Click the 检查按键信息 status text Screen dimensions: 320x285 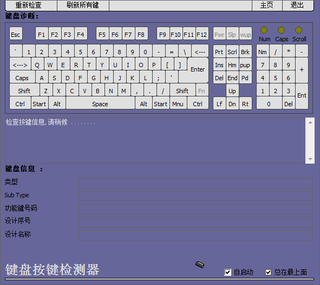tap(50, 122)
